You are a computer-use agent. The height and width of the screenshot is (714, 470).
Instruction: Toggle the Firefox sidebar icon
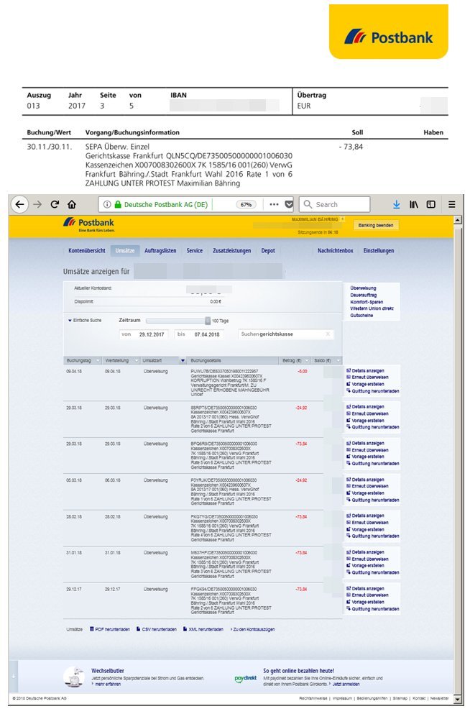431,204
